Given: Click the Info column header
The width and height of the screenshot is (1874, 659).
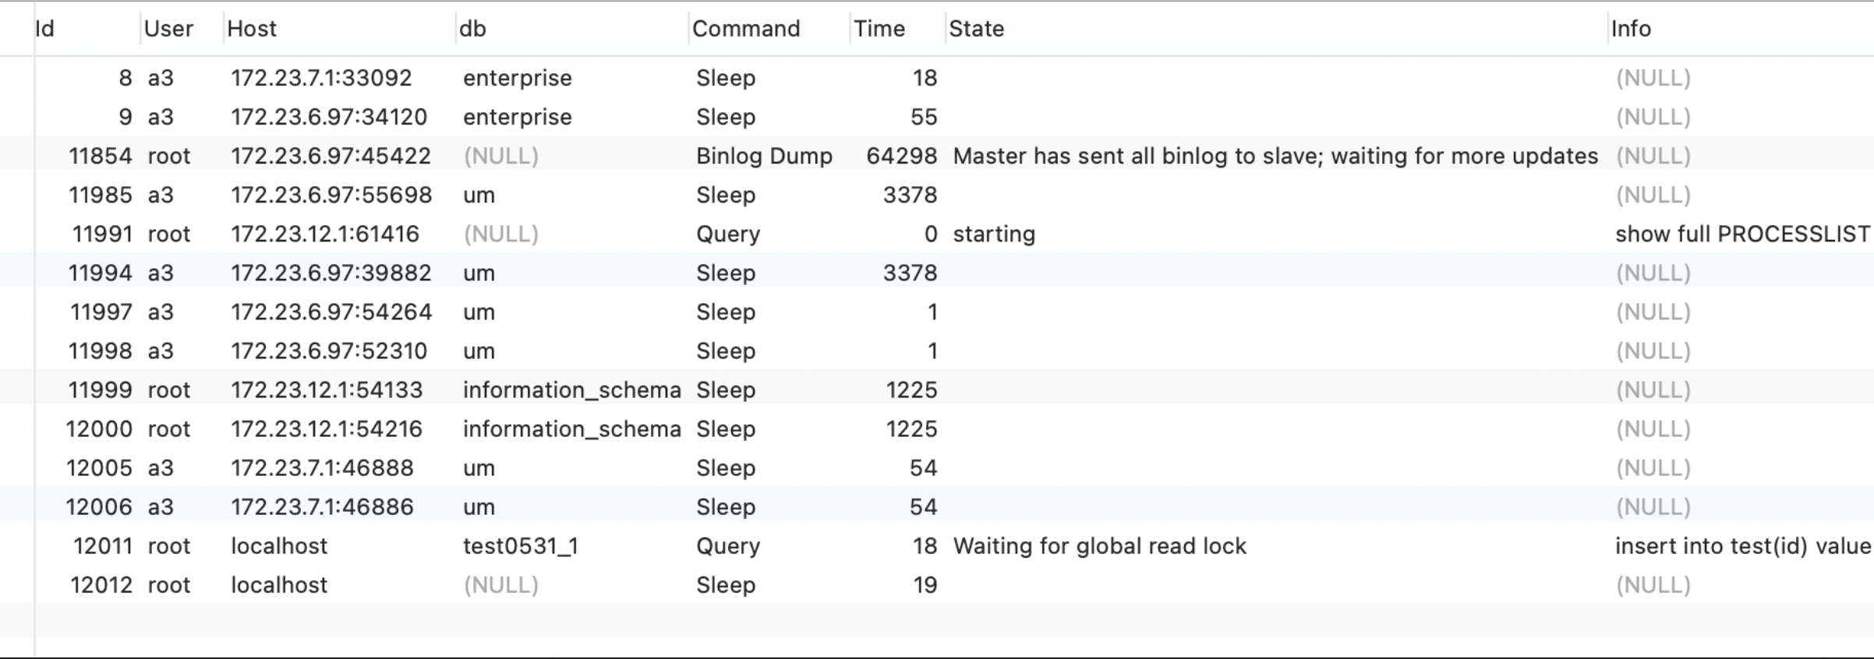Looking at the screenshot, I should (1631, 29).
